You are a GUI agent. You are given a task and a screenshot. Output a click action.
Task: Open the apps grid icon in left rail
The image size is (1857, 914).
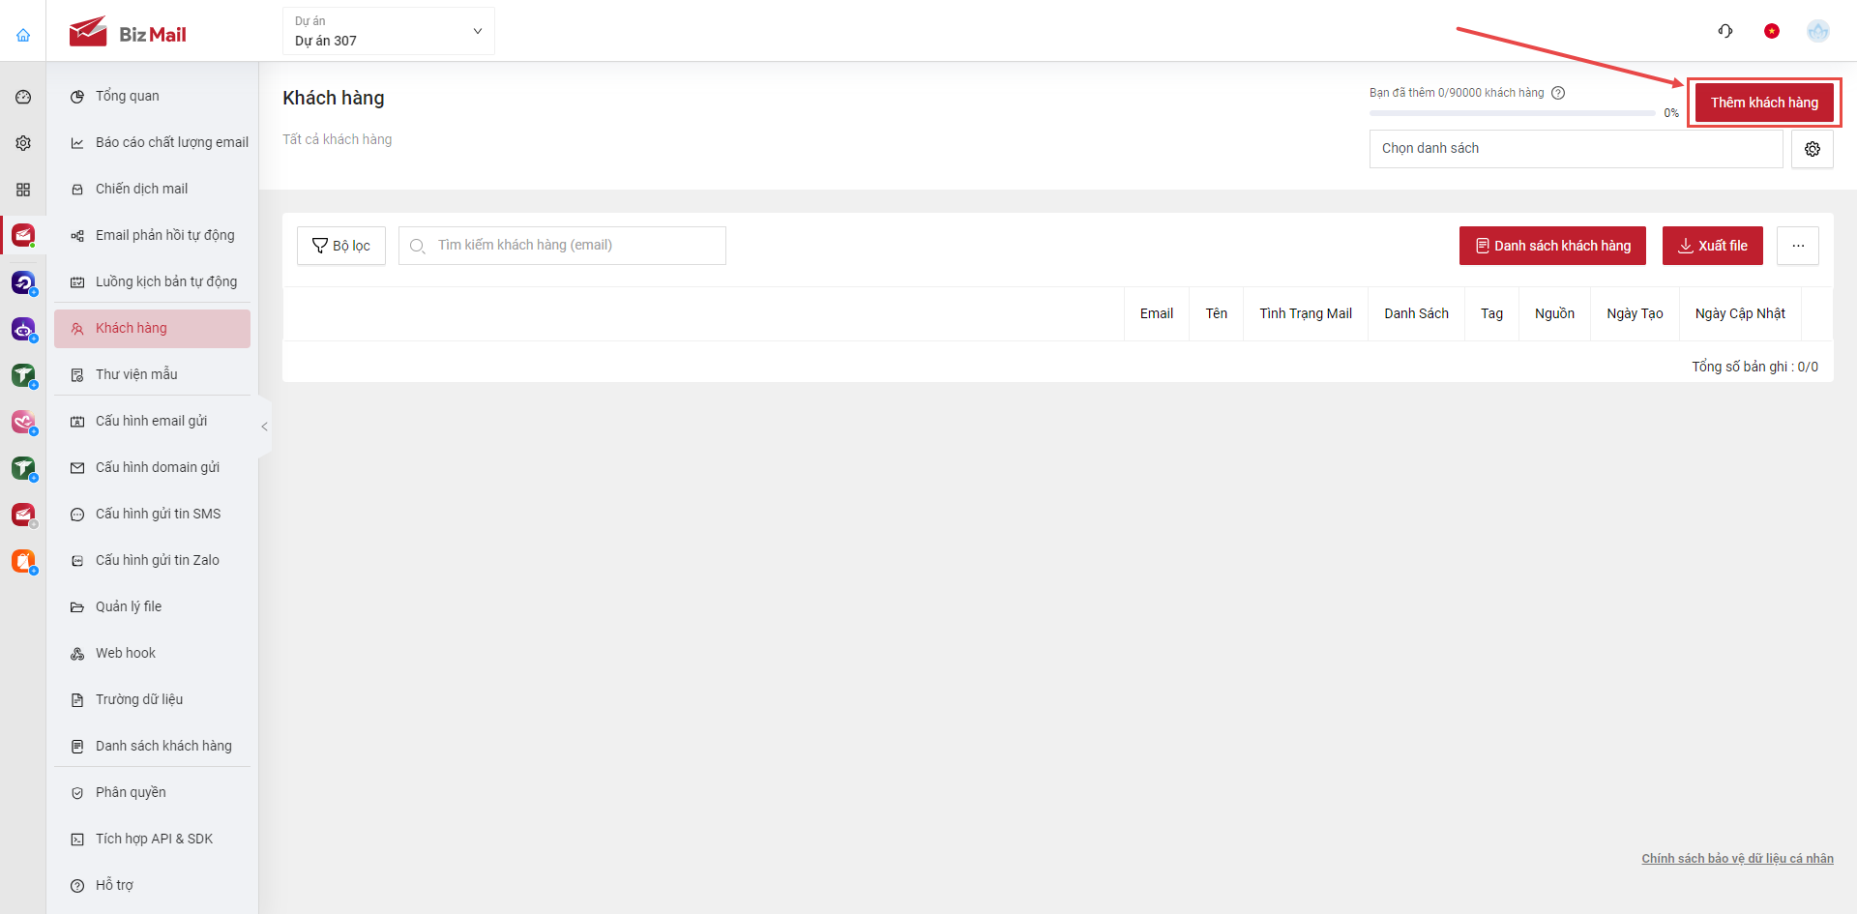coord(23,190)
